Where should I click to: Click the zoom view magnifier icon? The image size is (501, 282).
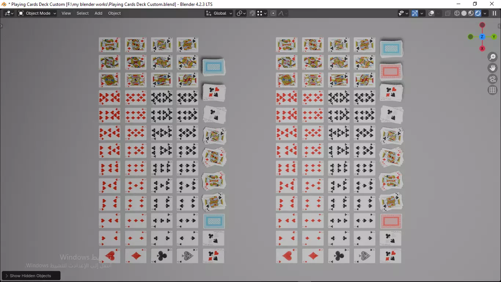click(x=493, y=57)
